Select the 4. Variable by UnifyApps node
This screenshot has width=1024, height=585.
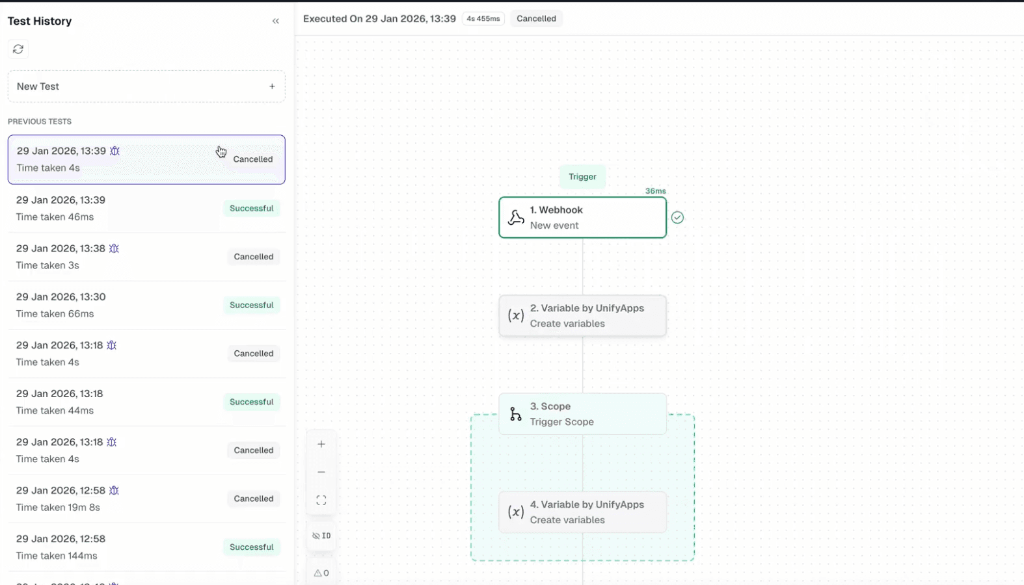582,512
